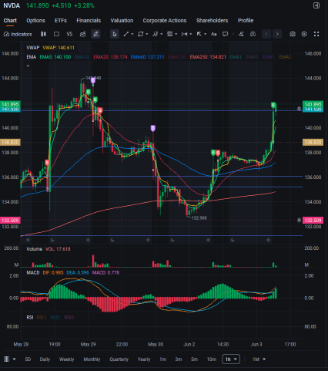Toggle the dimmed EMA120 indicator
Image resolution: width=328 pixels, height=371 pixels.
[177, 57]
